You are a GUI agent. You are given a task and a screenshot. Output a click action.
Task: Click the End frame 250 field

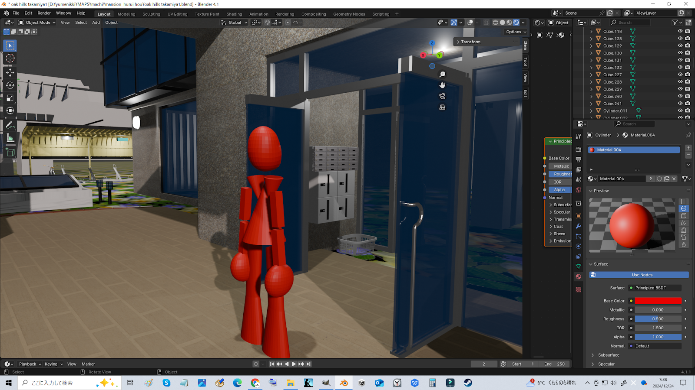click(555, 364)
